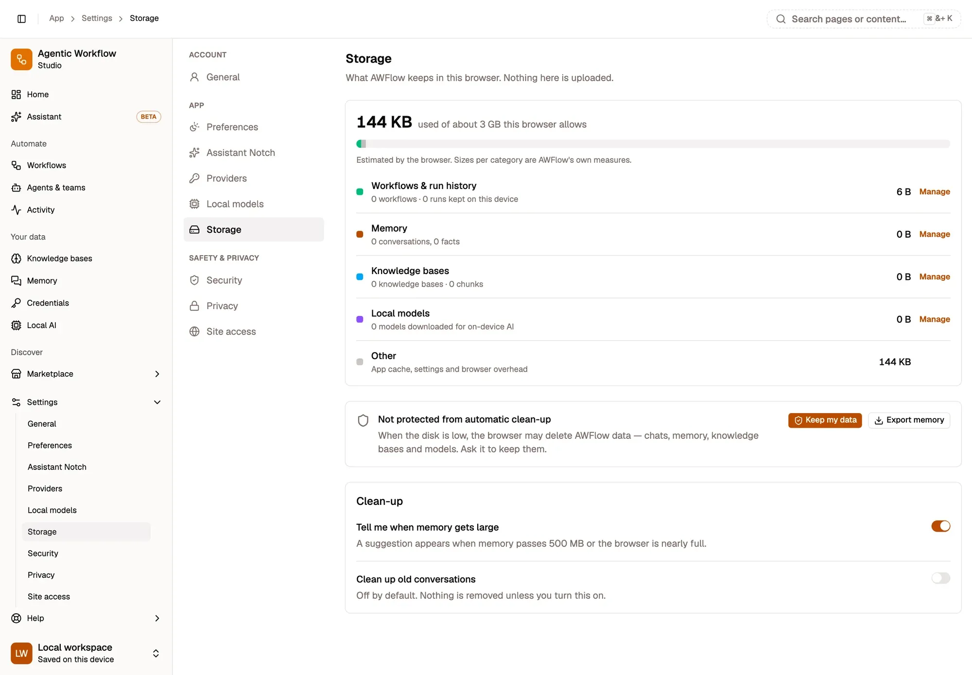Open the Local workspace switcher
This screenshot has height=675, width=972.
pyautogui.click(x=86, y=653)
